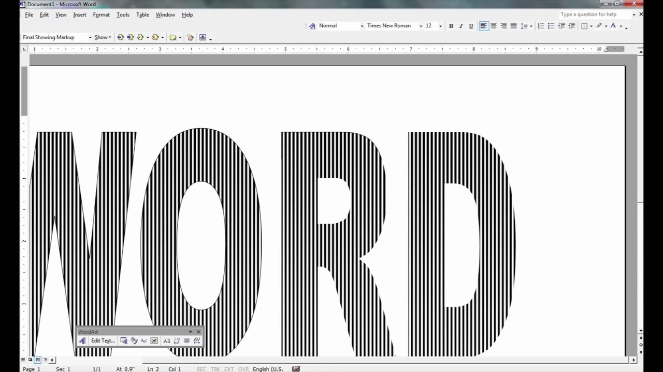Open the Help menu
Viewport: 663px width, 372px height.
[188, 14]
